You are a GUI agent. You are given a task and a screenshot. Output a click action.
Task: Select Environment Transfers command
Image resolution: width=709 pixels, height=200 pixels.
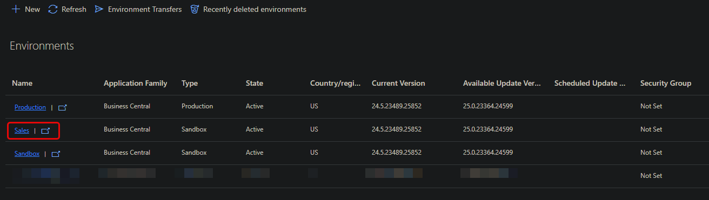click(x=145, y=9)
